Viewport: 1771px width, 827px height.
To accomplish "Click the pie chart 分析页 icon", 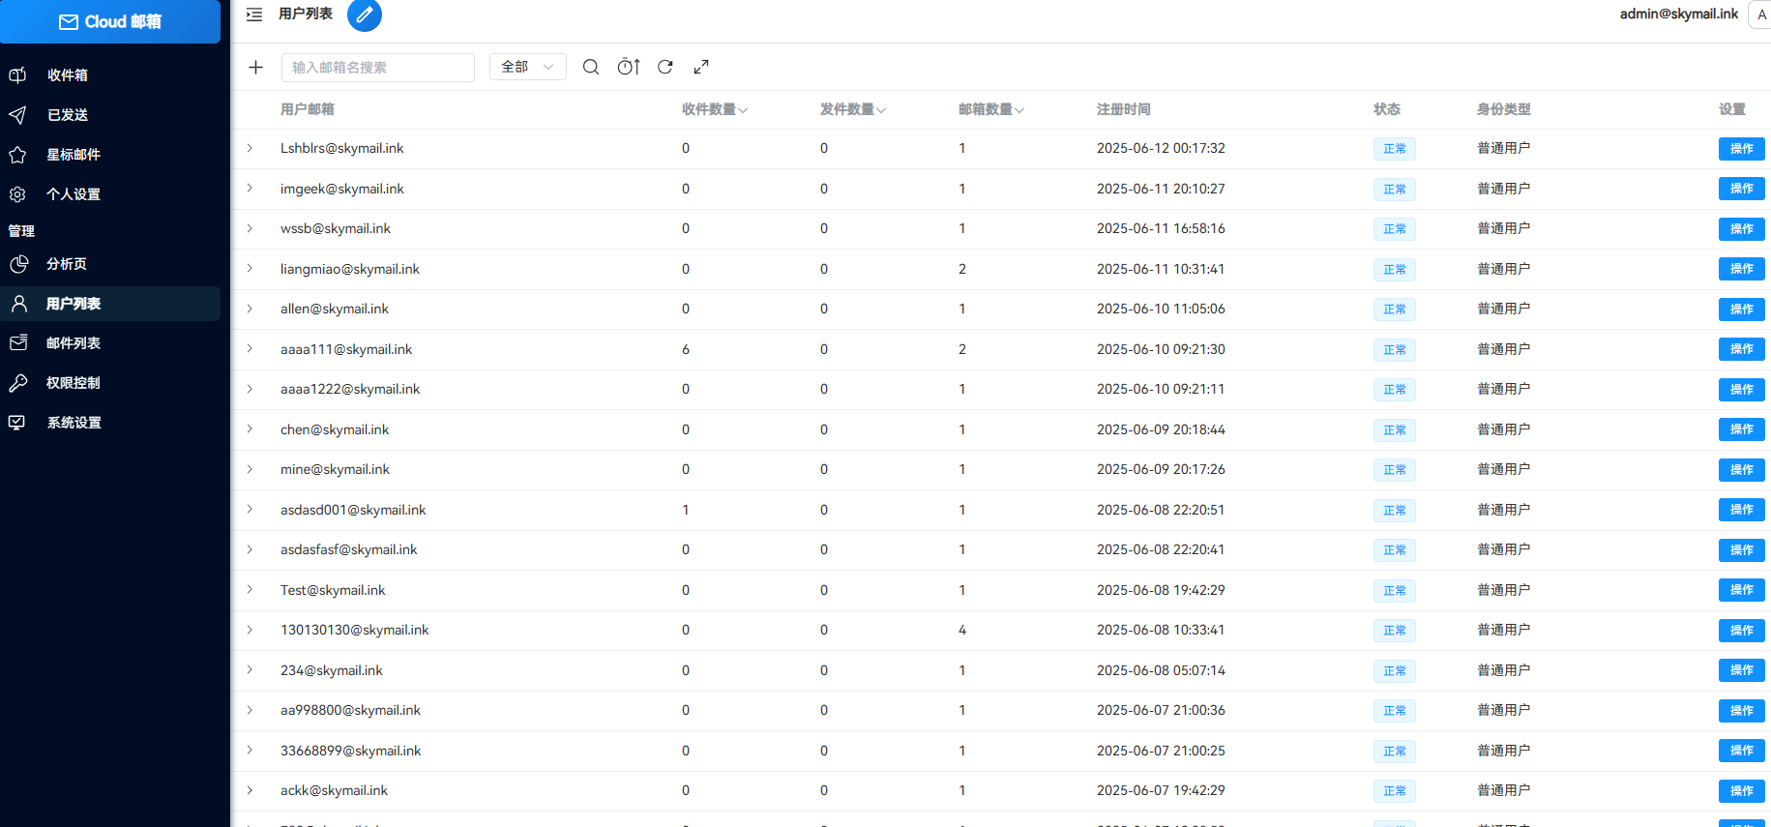I will tap(18, 263).
